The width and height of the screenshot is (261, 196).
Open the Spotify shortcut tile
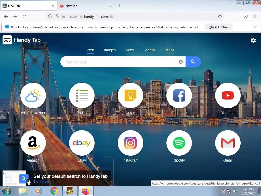pyautogui.click(x=179, y=143)
